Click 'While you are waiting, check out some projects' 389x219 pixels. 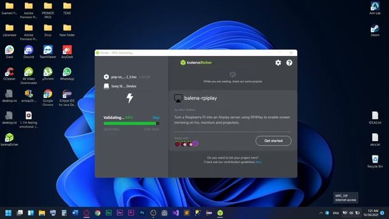click(233, 81)
